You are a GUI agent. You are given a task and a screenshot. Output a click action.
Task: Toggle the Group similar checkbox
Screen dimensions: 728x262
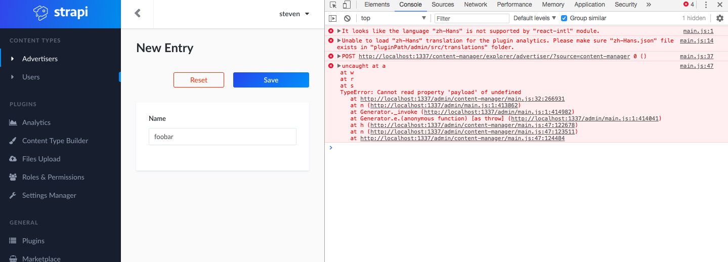click(x=564, y=18)
